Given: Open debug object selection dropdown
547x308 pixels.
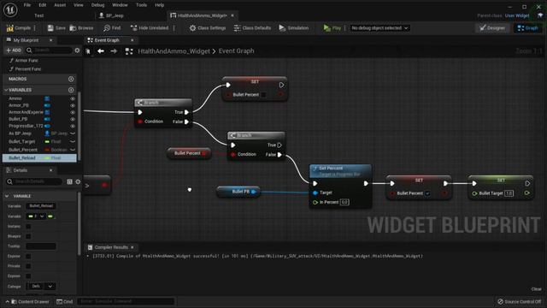Looking at the screenshot, I should click(x=379, y=28).
